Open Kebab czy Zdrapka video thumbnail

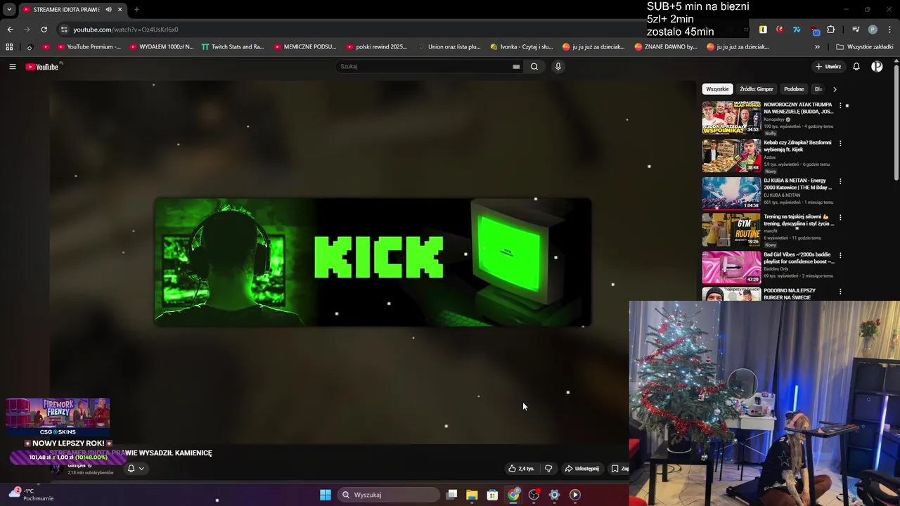(x=731, y=155)
